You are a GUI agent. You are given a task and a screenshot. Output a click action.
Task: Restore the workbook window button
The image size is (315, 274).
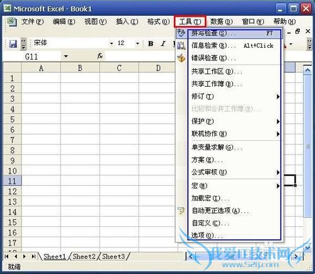[x=297, y=31]
